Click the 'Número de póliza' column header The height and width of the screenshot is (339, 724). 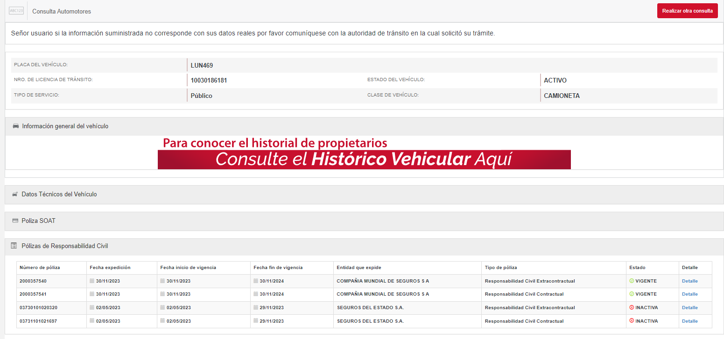(40, 268)
